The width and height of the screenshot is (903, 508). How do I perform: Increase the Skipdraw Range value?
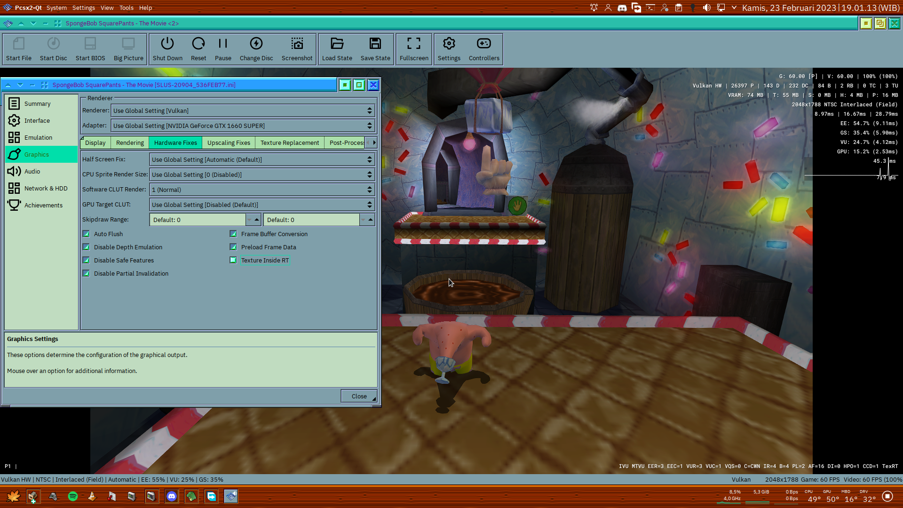[x=256, y=217]
